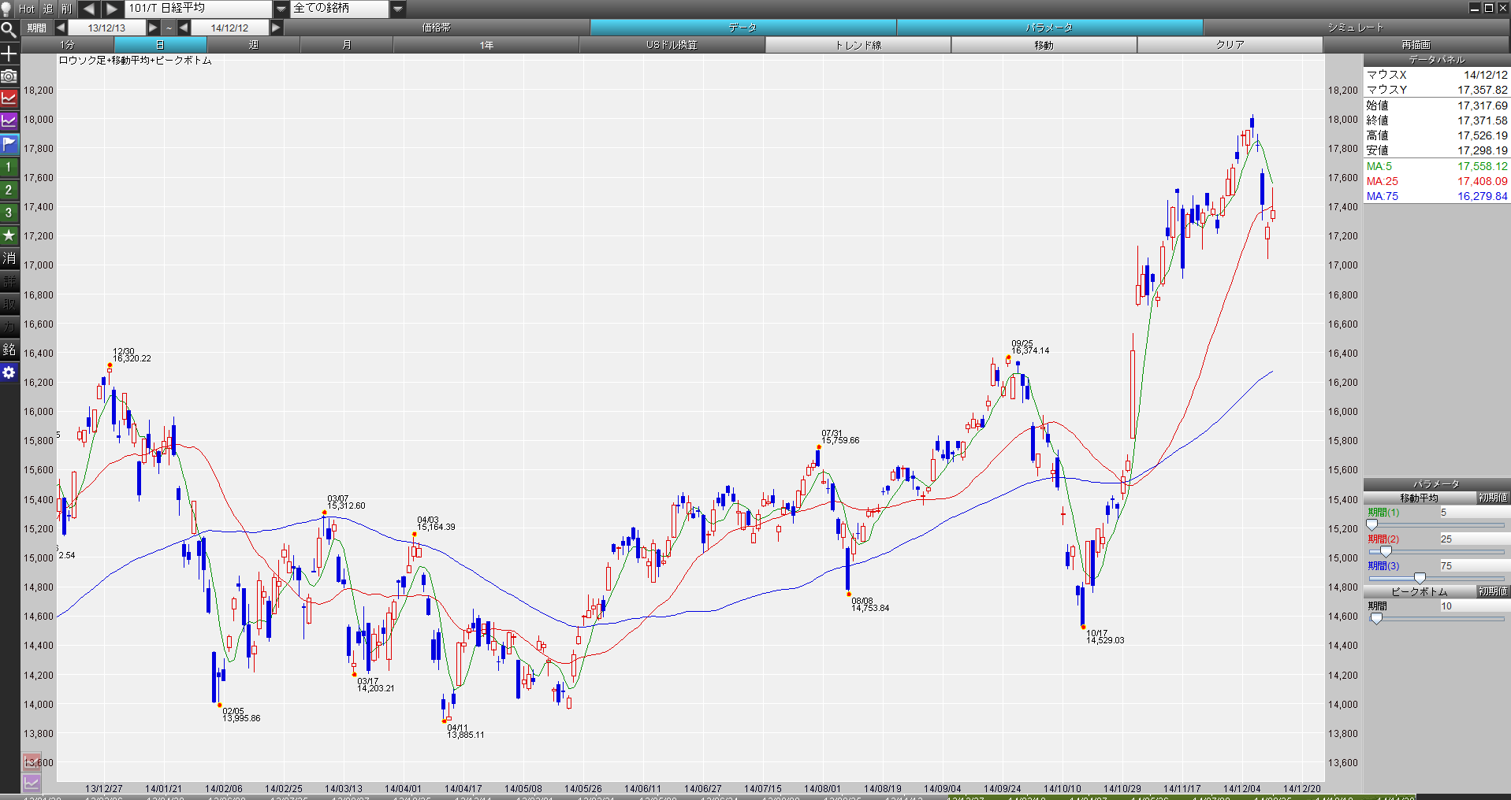This screenshot has height=800, width=1511.
Task: Adjust the 期間(2) moving average slider
Action: point(1386,551)
